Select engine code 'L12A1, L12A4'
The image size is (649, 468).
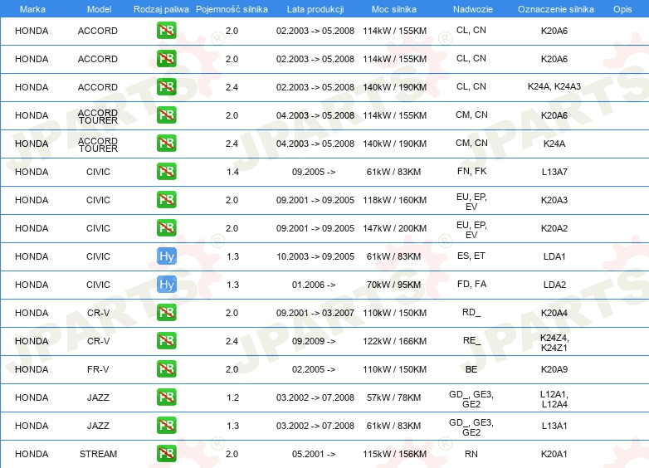(554, 399)
